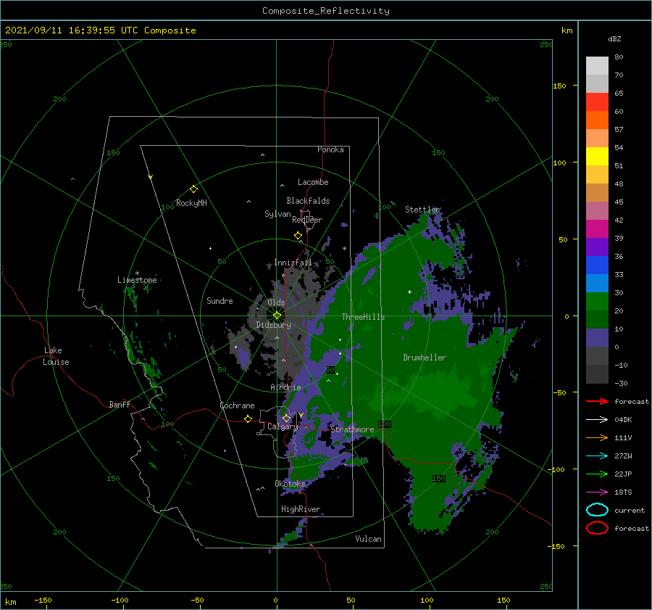The height and width of the screenshot is (610, 652).
Task: Click the orange 111V arrow in legend
Action: coord(597,437)
